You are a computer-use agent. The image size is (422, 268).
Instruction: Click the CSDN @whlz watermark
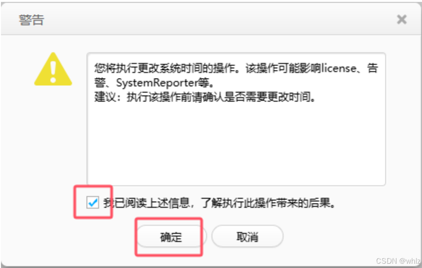tap(398, 261)
